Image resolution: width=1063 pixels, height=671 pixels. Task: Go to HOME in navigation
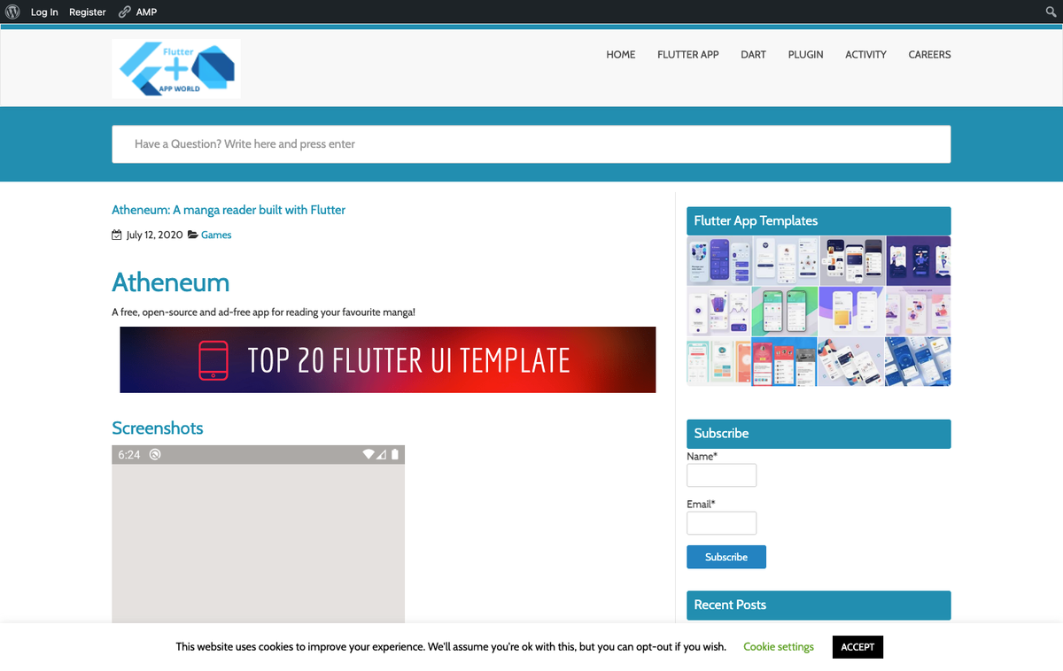click(x=621, y=54)
